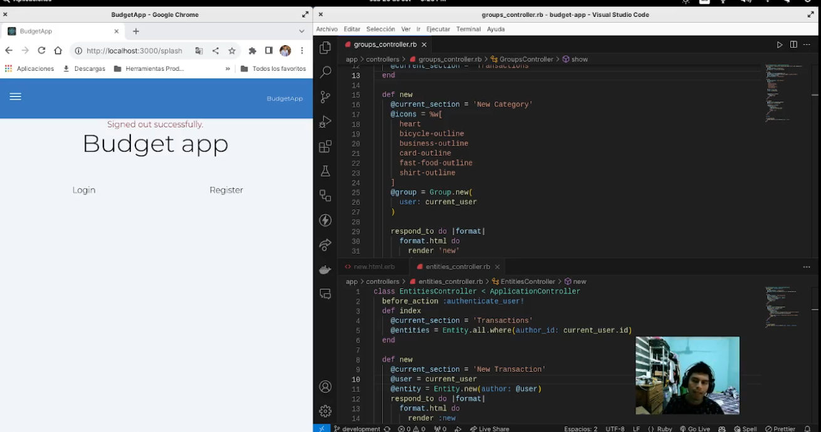
Task: Open the Extensions view
Action: (325, 147)
